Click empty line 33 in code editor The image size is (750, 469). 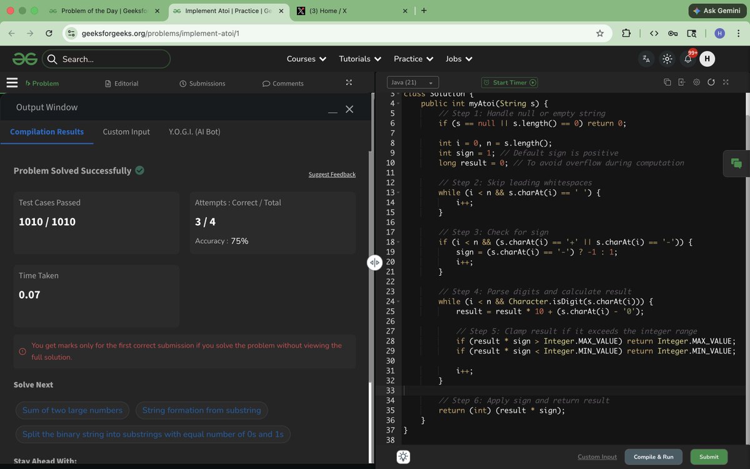pos(575,390)
